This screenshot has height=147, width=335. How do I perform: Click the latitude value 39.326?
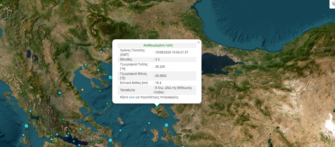[x=160, y=67]
